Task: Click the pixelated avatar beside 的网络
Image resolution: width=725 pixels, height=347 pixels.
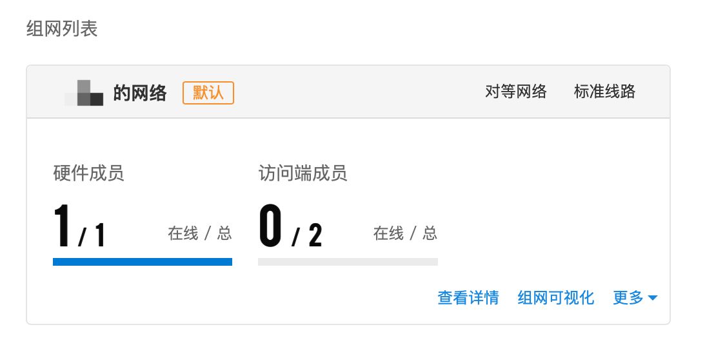Action: click(84, 93)
